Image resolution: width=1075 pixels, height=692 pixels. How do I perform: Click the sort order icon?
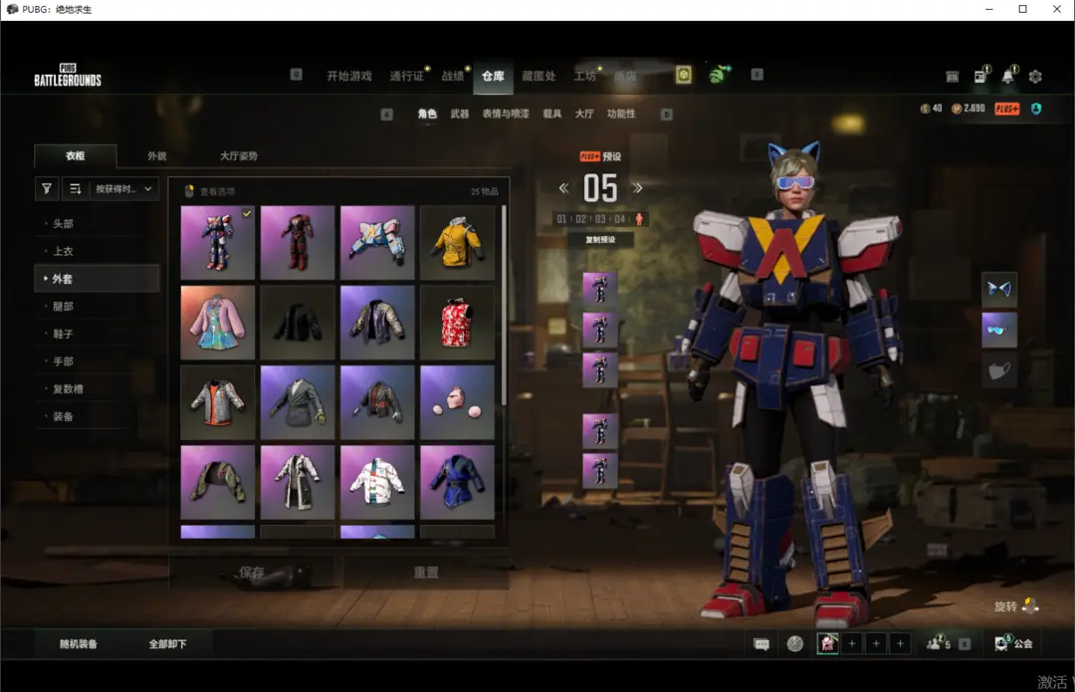(76, 188)
